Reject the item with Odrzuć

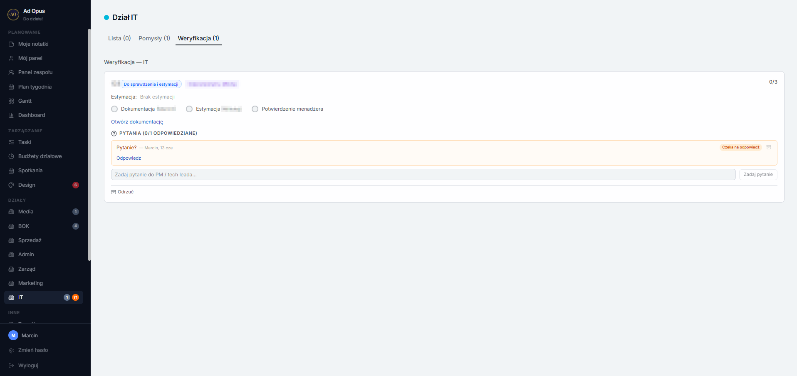(122, 192)
